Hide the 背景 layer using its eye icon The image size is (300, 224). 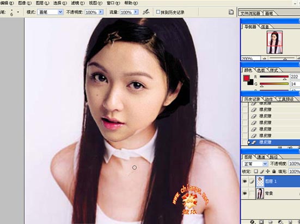click(x=244, y=193)
